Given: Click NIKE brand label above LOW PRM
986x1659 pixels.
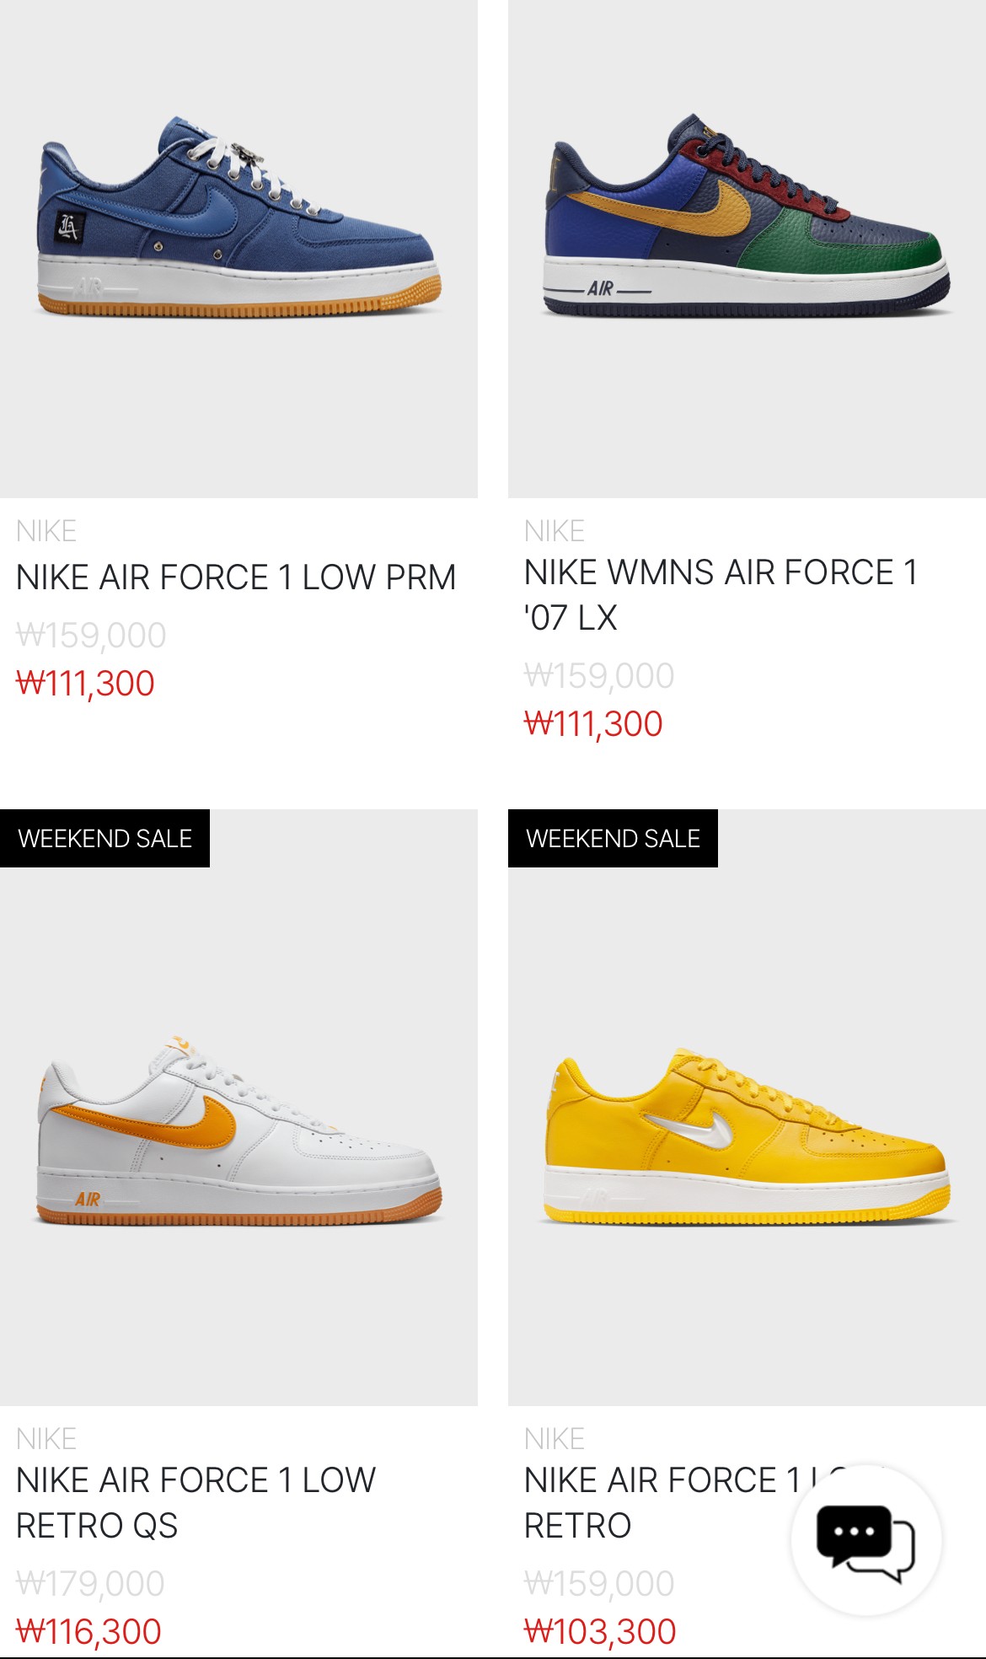Looking at the screenshot, I should [x=46, y=531].
